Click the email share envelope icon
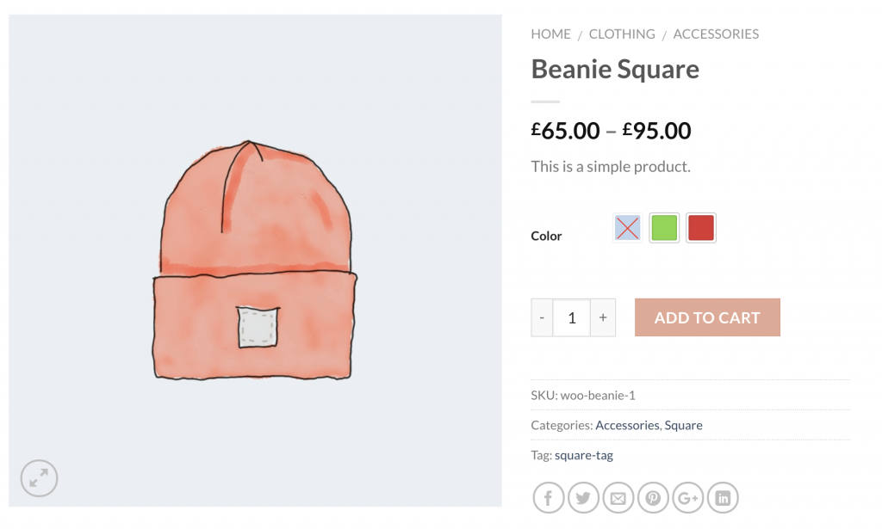Screen dimensions: 882x529 tap(618, 497)
